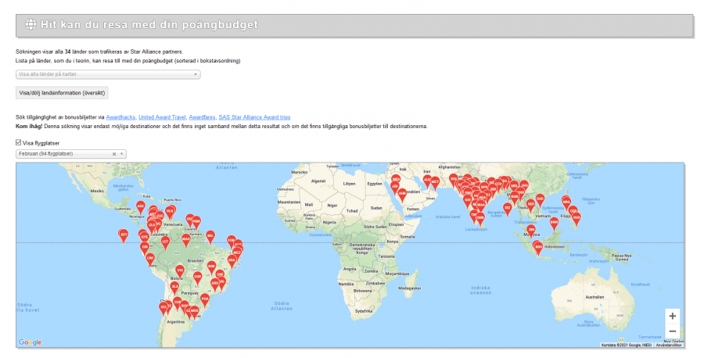Open the 'Visa alla länder på kartan' dropdown
The height and width of the screenshot is (358, 704).
(x=108, y=74)
